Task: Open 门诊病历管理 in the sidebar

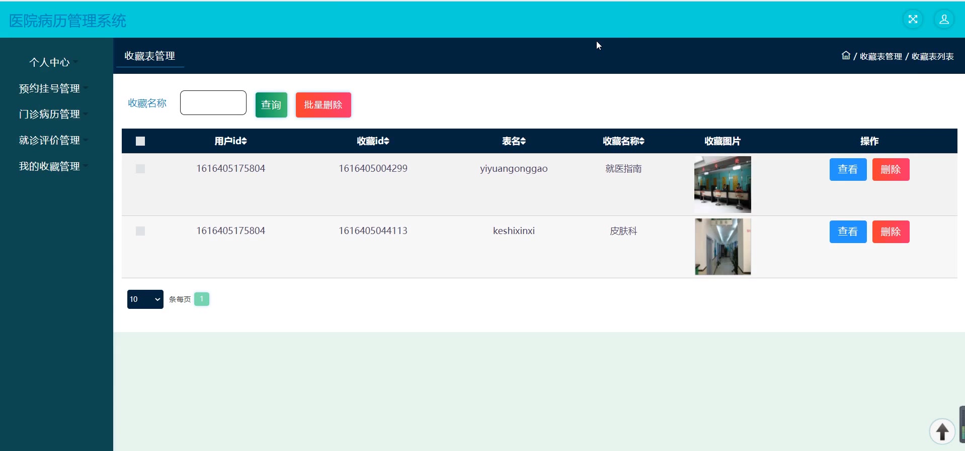Action: coord(49,114)
